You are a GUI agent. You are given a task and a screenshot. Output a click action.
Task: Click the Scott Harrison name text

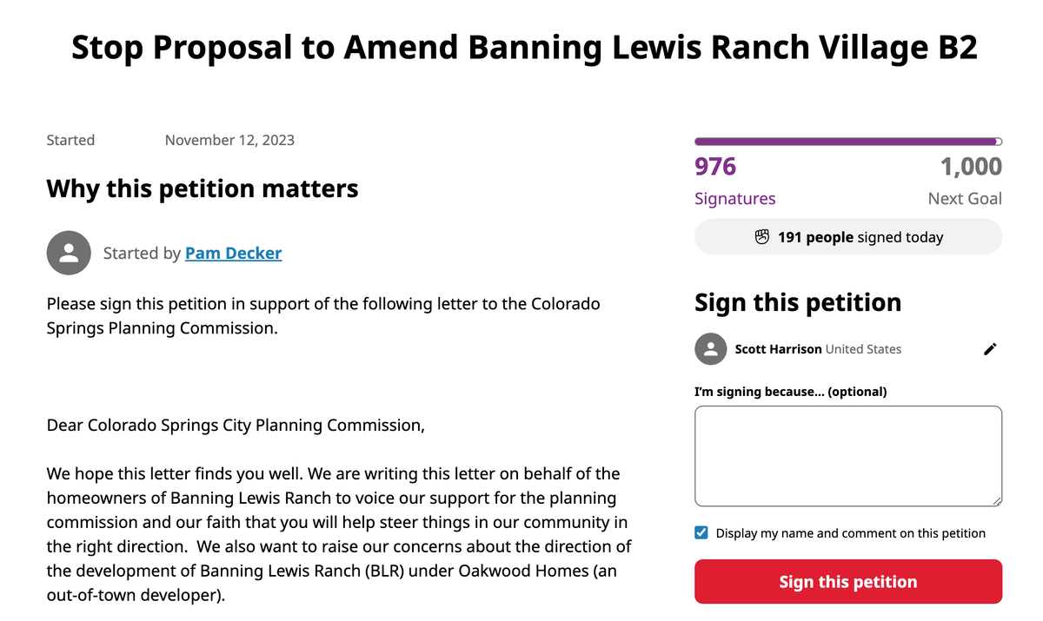click(x=778, y=349)
